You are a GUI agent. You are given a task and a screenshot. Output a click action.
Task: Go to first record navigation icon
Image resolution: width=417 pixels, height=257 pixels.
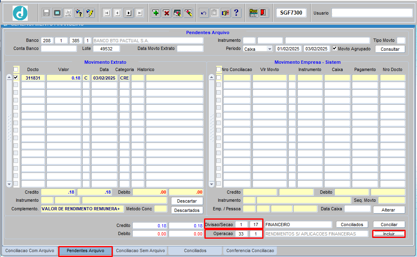point(107,13)
